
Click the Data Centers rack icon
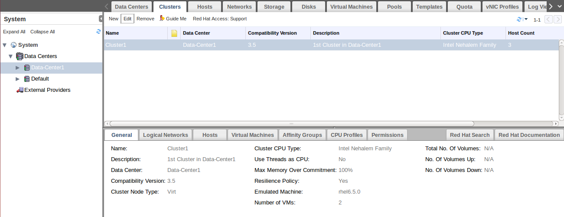click(20, 56)
